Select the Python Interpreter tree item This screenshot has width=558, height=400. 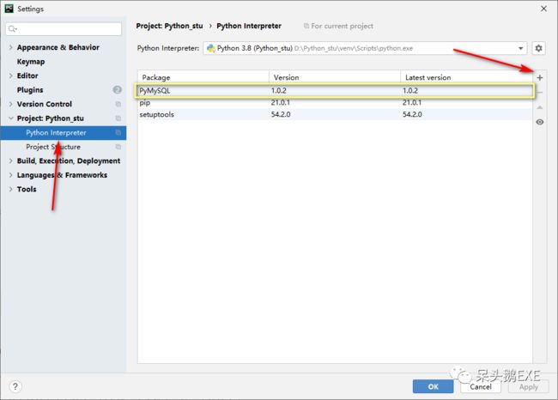(64, 132)
